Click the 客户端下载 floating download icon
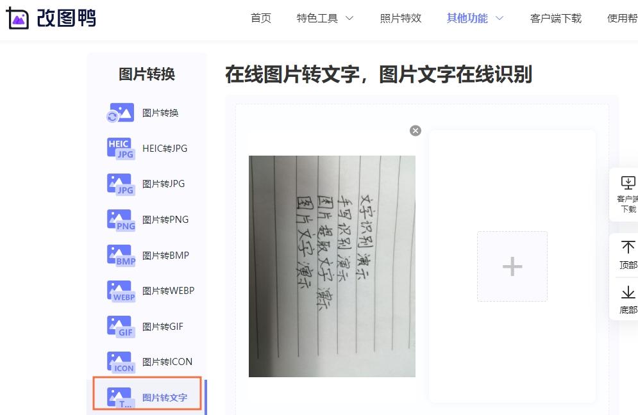This screenshot has height=415, width=638. pyautogui.click(x=628, y=183)
